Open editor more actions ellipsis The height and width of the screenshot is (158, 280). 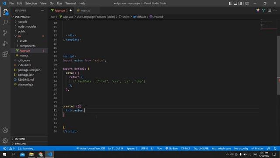275,11
